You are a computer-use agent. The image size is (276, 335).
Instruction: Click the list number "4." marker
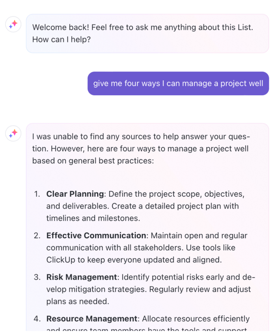click(x=37, y=318)
